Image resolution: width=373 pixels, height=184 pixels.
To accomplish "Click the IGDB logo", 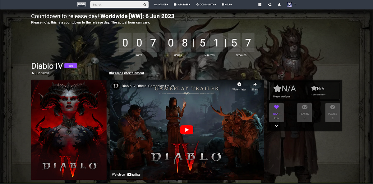I will click(x=81, y=4).
